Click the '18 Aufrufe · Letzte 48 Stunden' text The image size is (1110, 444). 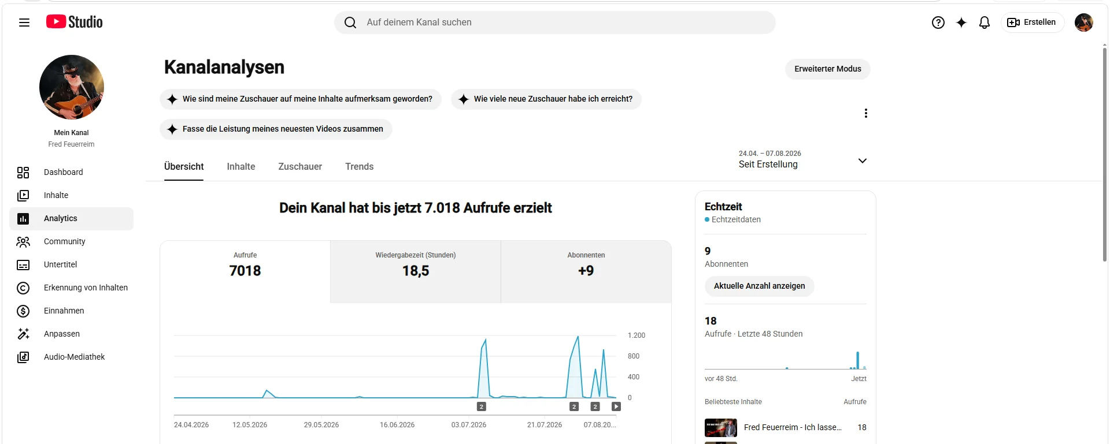pos(753,327)
